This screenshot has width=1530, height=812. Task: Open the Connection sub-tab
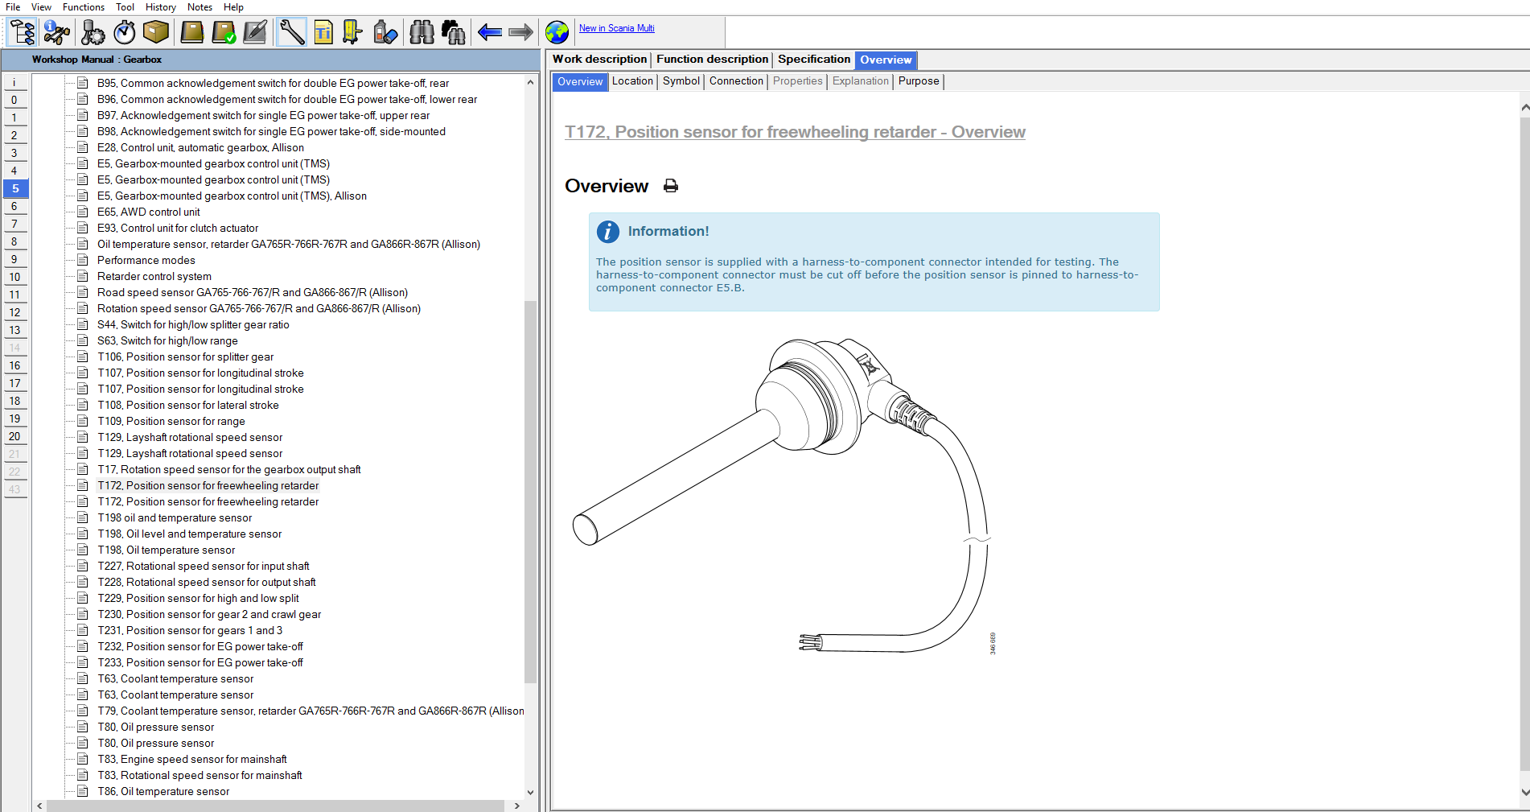click(736, 81)
